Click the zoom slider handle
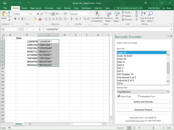The image size is (174, 130). tap(153, 128)
